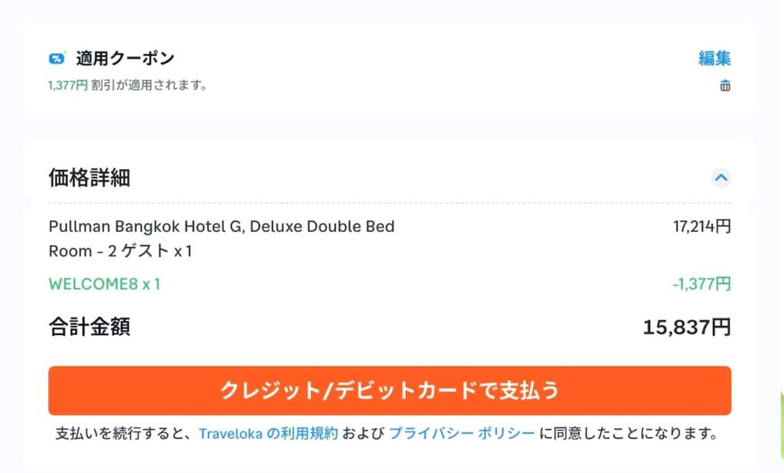
Task: Open the プライバシー ポリシー link
Action: [x=462, y=433]
